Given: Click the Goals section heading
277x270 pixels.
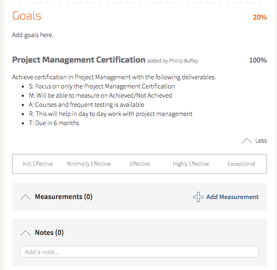Looking at the screenshot, I should 27,16.
